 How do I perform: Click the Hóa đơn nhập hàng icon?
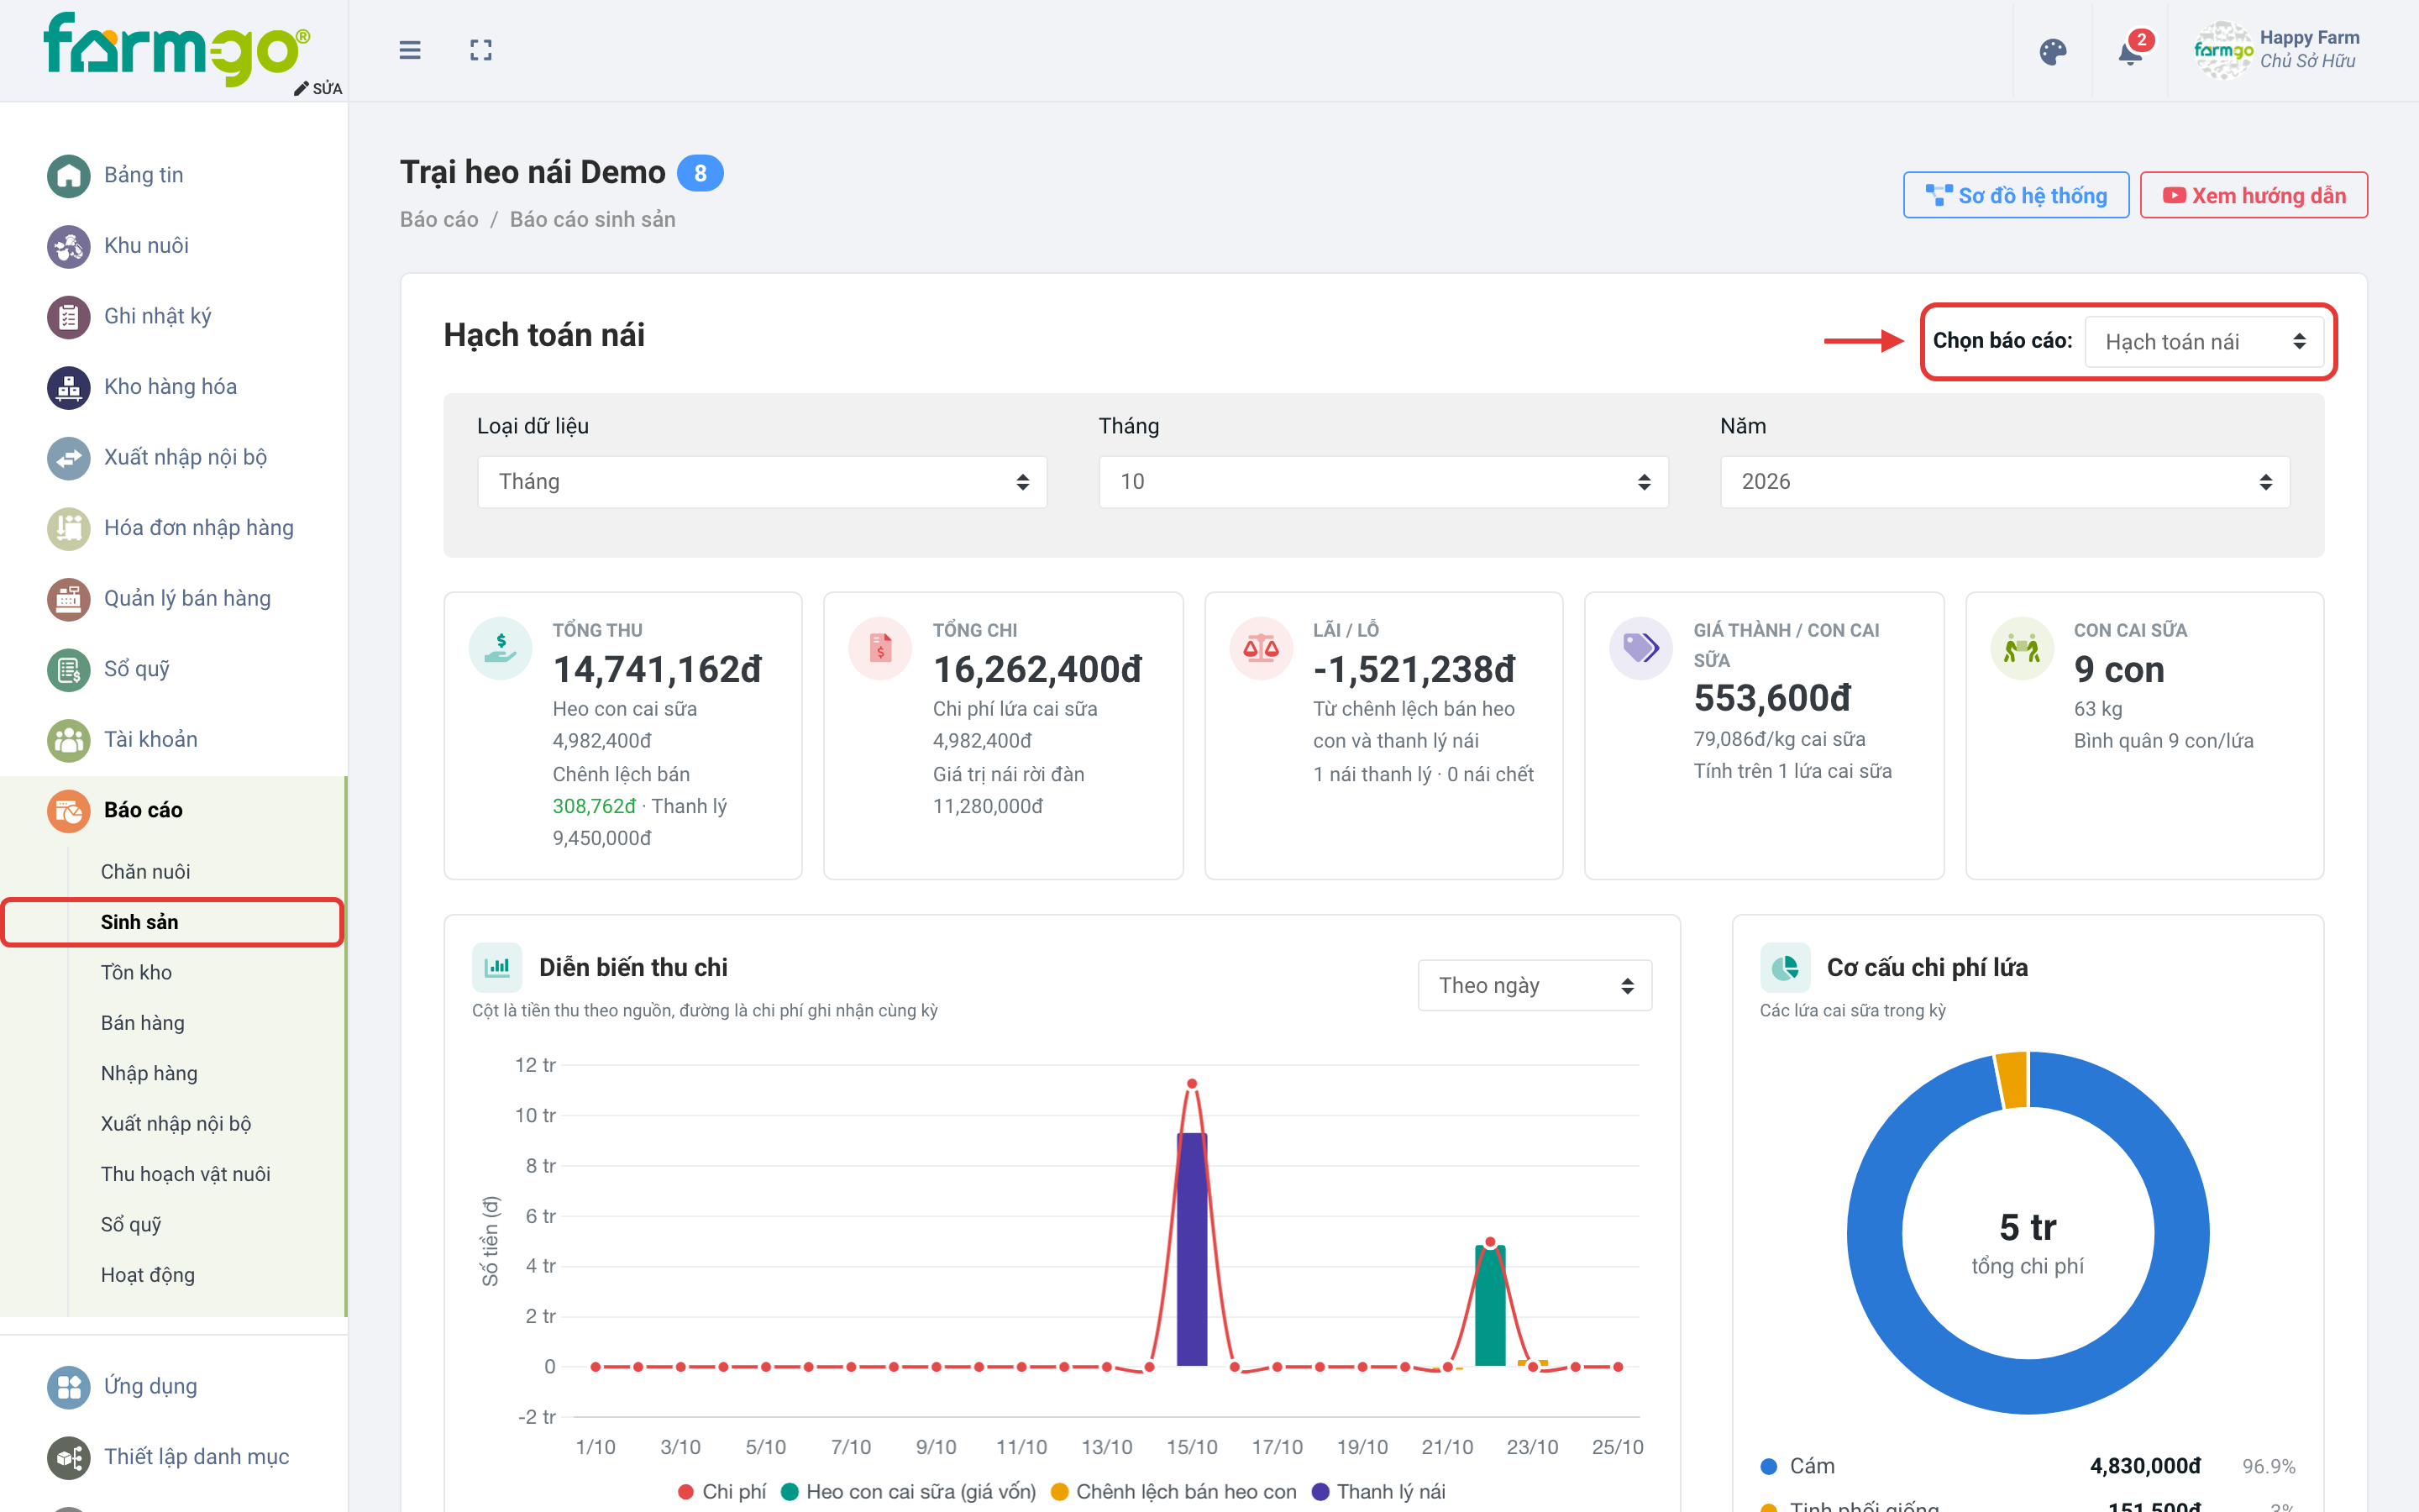(68, 528)
